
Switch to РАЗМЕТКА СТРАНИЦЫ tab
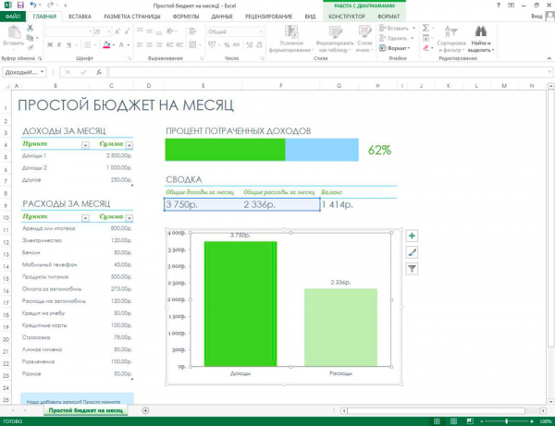click(x=131, y=17)
